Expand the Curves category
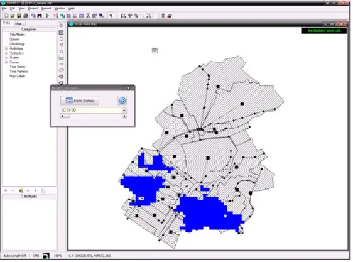 point(6,62)
